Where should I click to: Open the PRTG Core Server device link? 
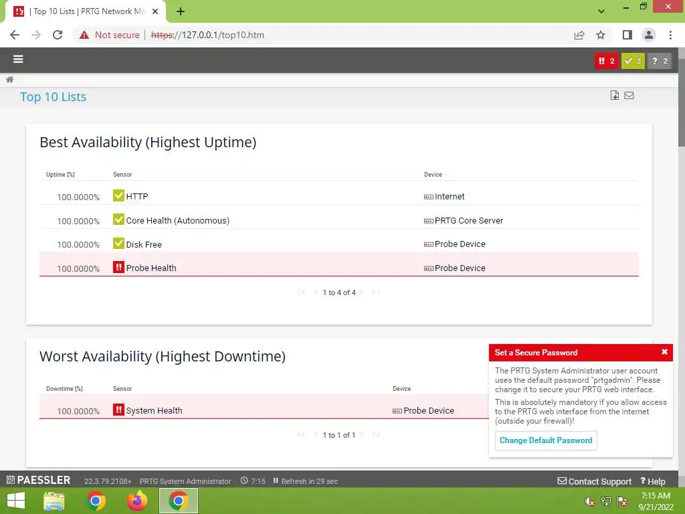(x=469, y=221)
